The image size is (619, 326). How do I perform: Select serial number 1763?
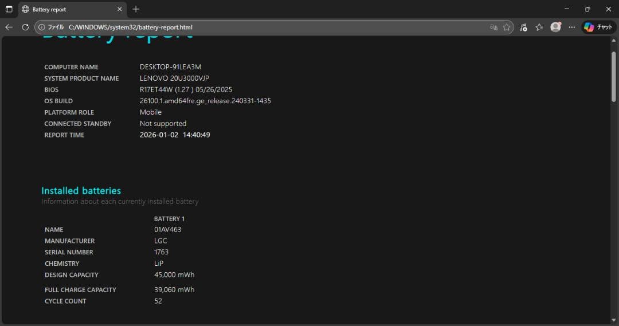(x=161, y=252)
